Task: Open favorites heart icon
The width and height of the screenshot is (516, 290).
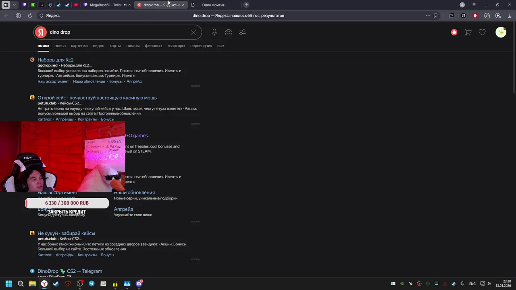Action: click(x=482, y=32)
